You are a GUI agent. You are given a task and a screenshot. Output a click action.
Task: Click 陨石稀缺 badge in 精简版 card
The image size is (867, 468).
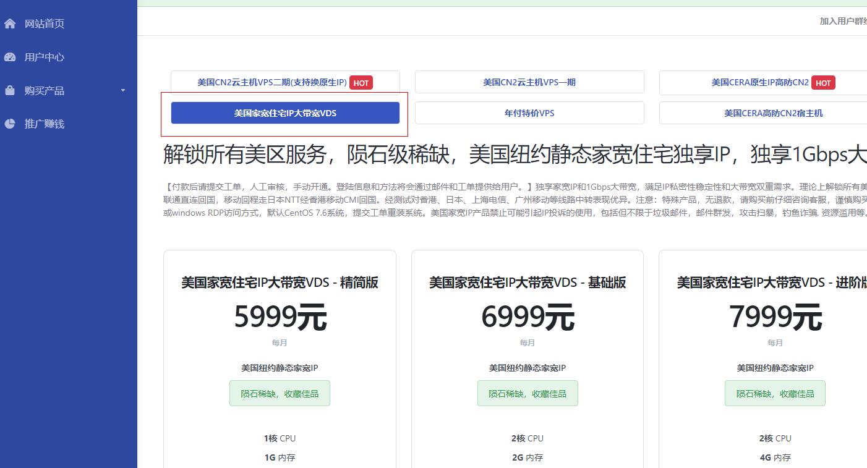280,393
